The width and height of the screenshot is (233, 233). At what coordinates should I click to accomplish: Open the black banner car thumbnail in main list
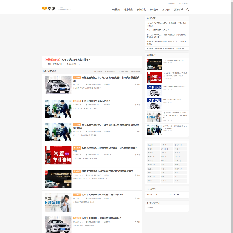pyautogui.click(x=58, y=179)
